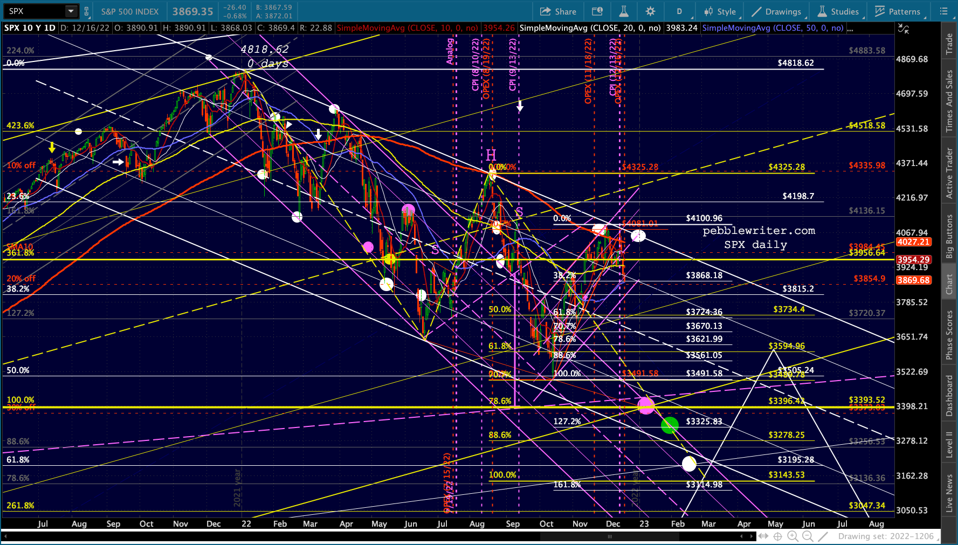Click the 3954.29 red price bubble
958x545 pixels.
(x=913, y=259)
